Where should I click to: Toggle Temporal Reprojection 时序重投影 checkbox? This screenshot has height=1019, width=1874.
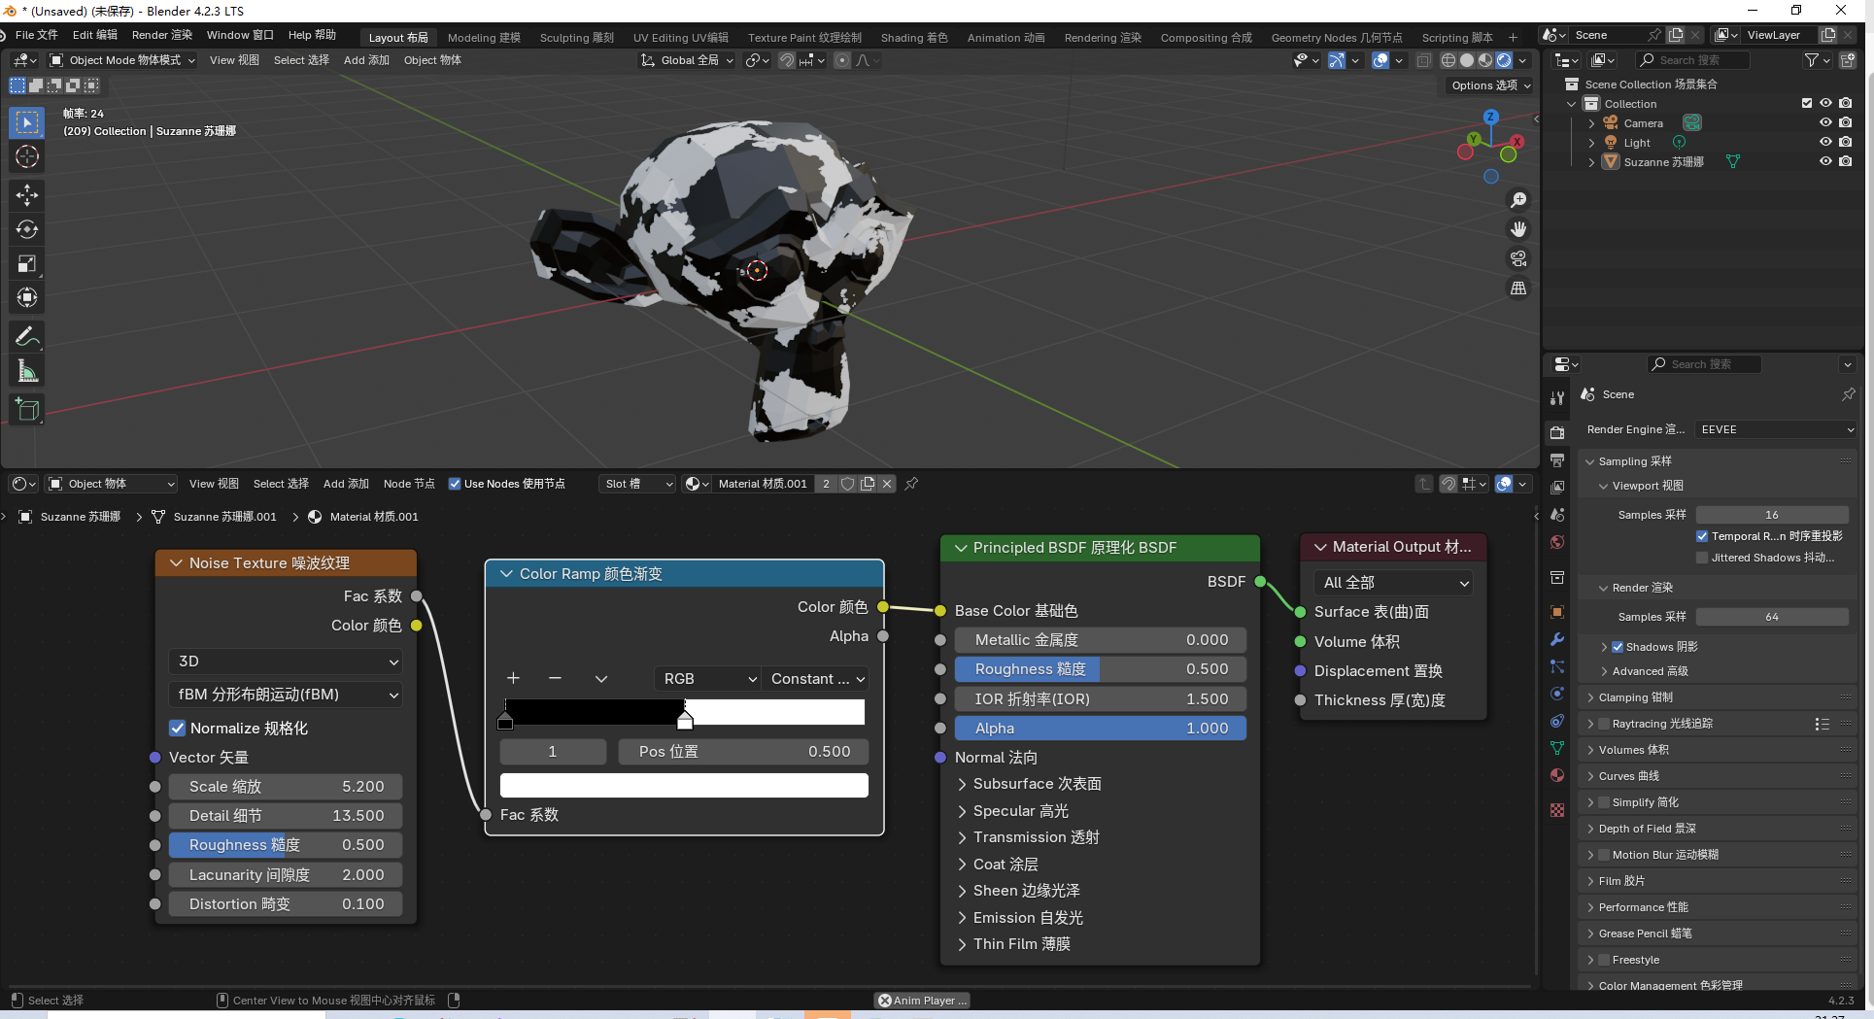1702,536
